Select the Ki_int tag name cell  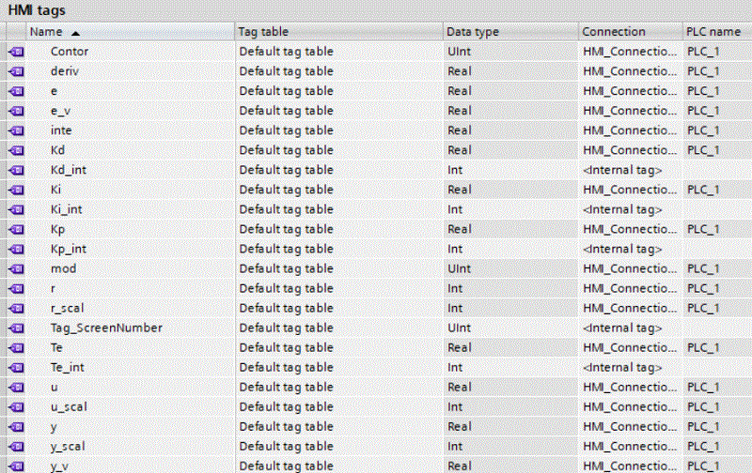point(69,209)
